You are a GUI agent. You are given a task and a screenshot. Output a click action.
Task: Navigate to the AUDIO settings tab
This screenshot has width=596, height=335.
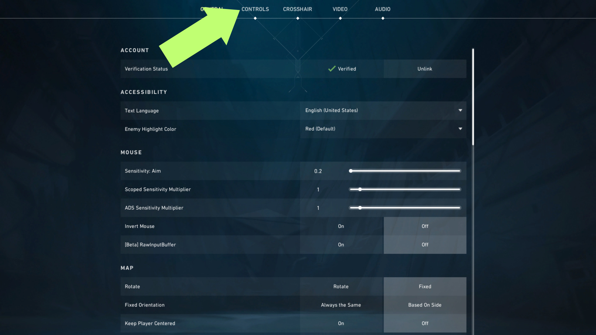tap(382, 9)
